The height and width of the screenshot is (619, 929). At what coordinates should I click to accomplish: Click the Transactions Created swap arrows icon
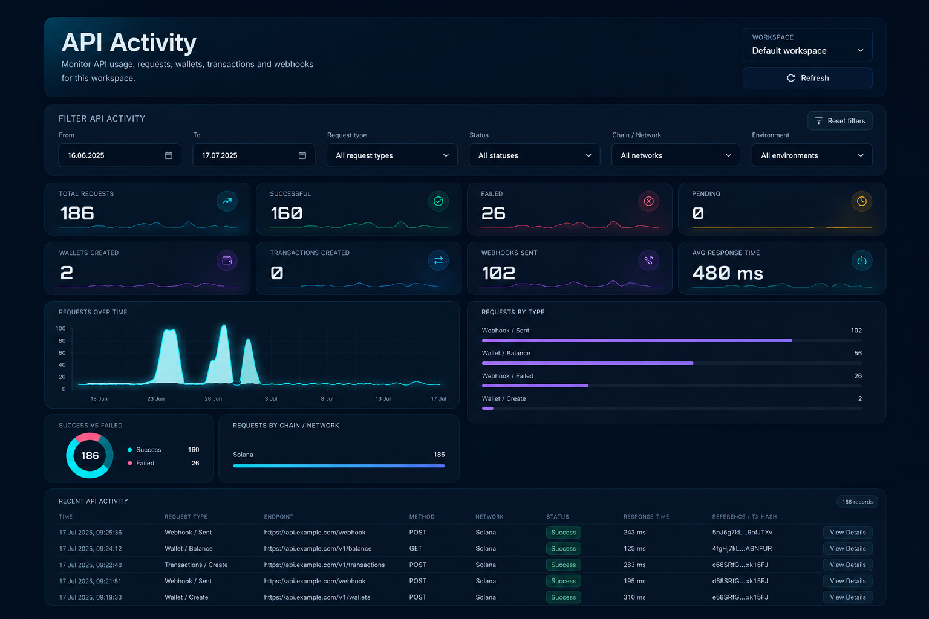[x=438, y=261]
